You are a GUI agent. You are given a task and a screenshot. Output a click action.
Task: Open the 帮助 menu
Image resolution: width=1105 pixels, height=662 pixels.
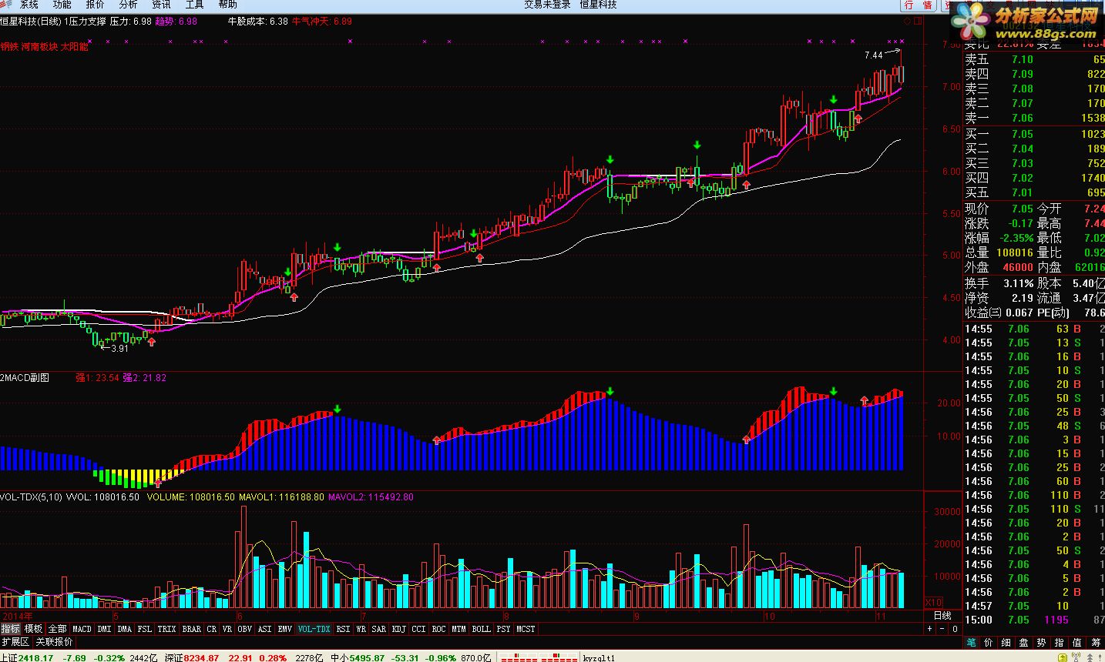coord(227,5)
